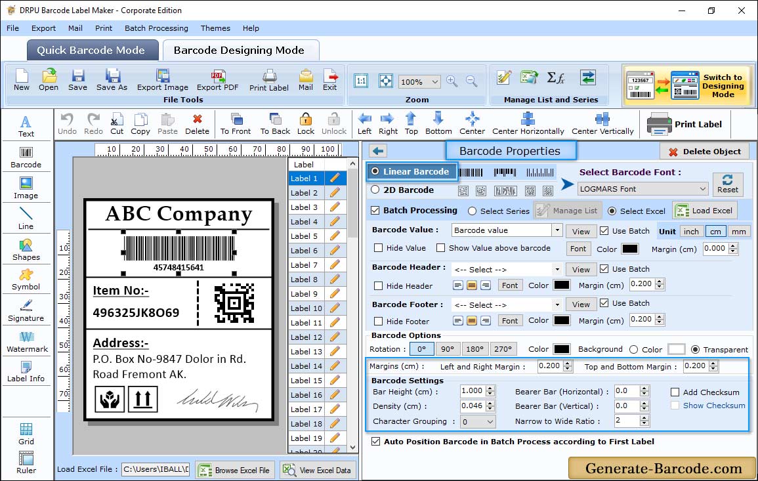
Task: Enable Show Value above barcode
Action: (x=440, y=248)
